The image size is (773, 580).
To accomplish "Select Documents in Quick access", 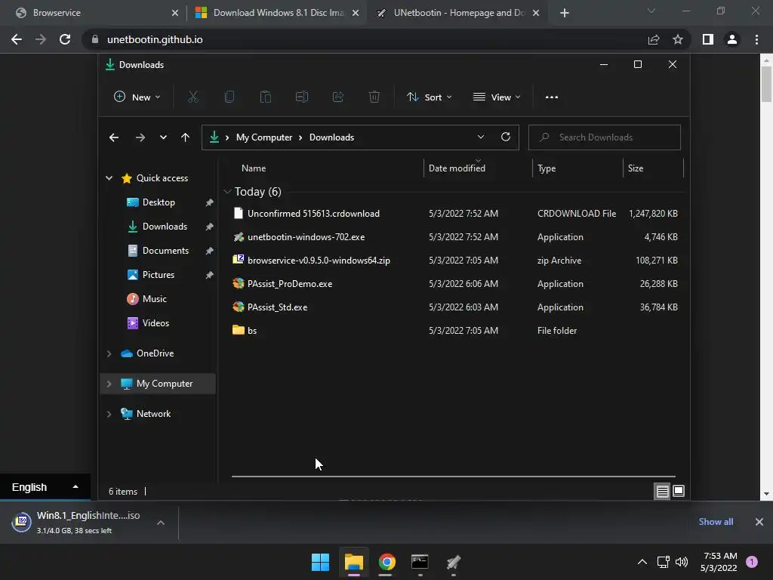I will (165, 251).
